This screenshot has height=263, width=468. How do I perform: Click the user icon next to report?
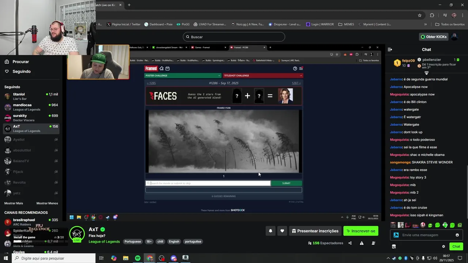373,243
